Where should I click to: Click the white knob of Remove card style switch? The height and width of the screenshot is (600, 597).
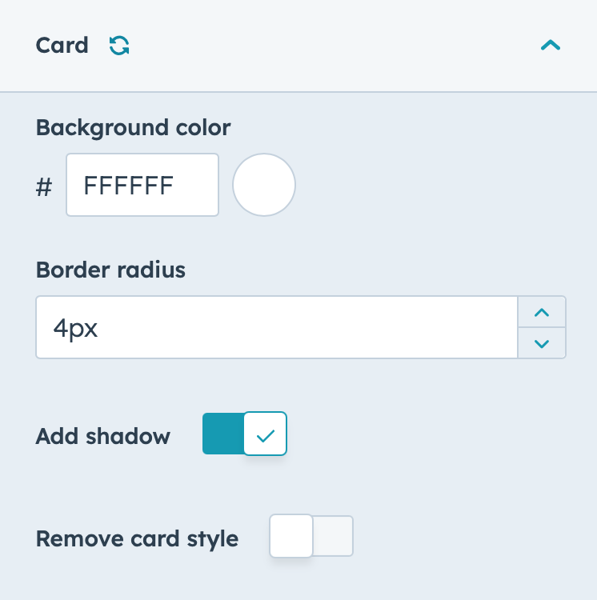(291, 536)
